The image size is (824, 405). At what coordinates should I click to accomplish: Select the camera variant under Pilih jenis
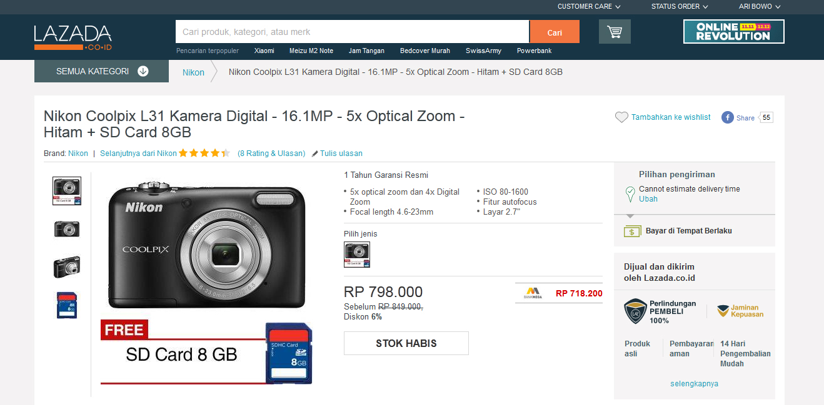(x=357, y=255)
